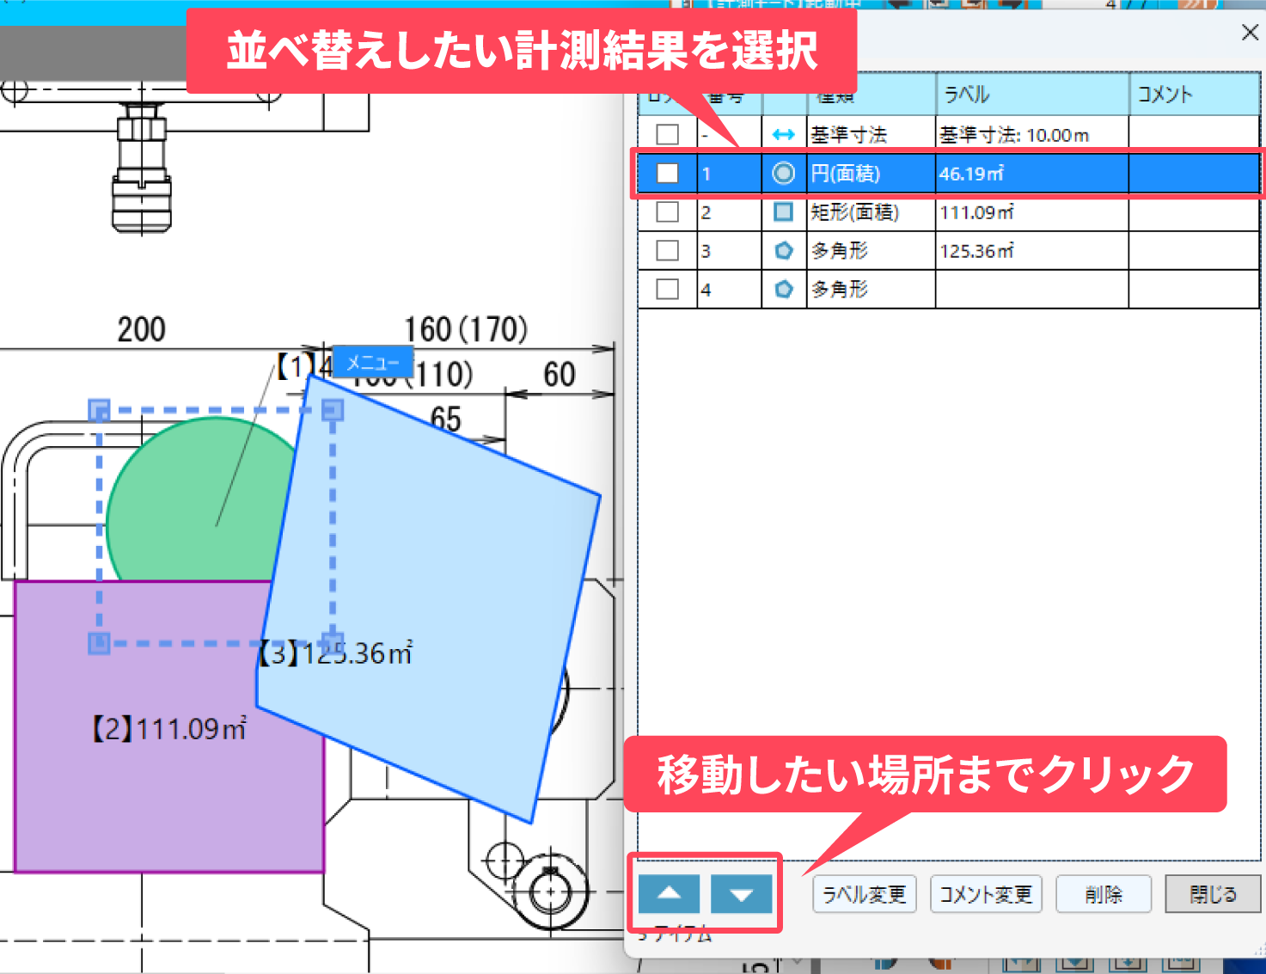Open the blue メニュー tag on the drawing
The height and width of the screenshot is (974, 1266).
click(x=372, y=363)
